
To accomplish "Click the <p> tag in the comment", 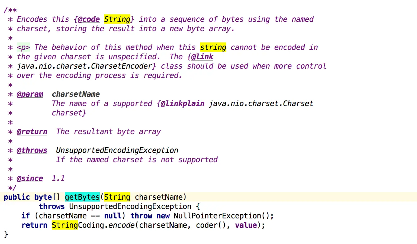I will tap(23, 47).
